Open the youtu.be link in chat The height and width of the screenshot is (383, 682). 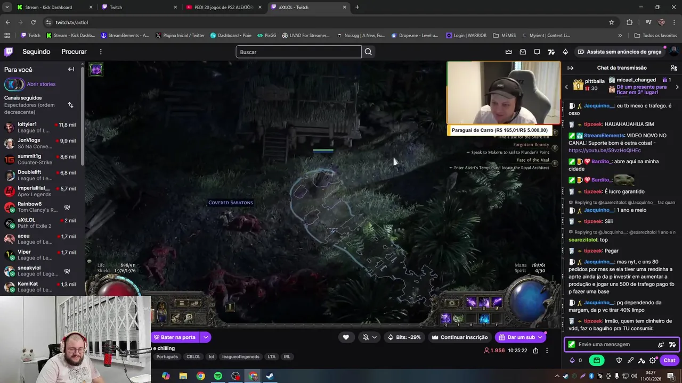(604, 151)
